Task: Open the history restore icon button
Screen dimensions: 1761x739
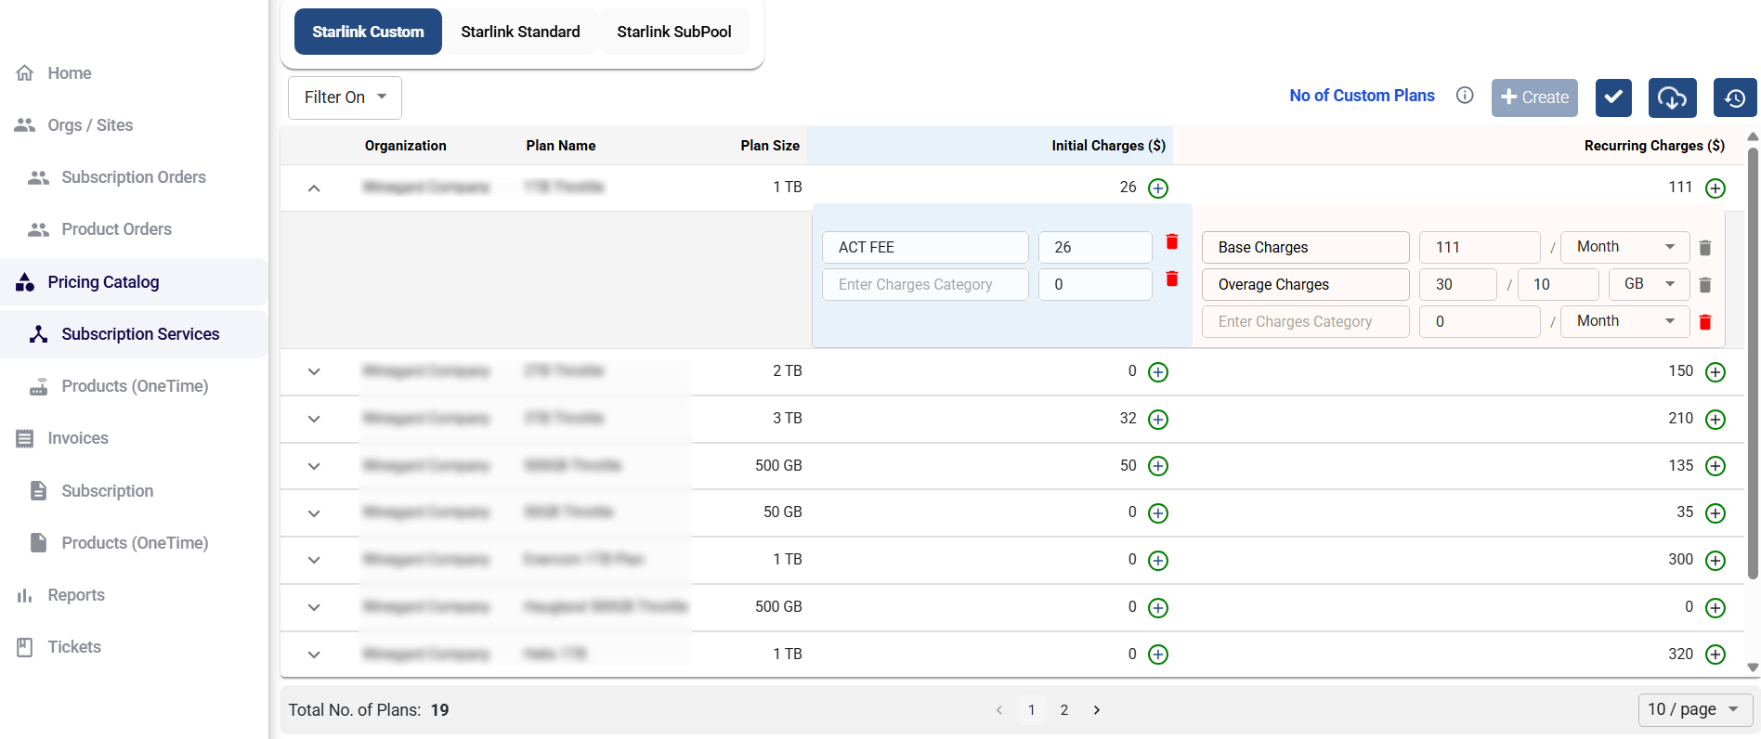Action: [x=1734, y=97]
